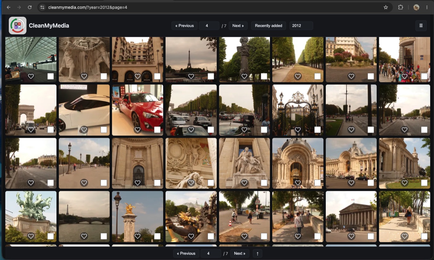Favorite the ornate golden gate photo
The image size is (434, 260).
click(298, 130)
